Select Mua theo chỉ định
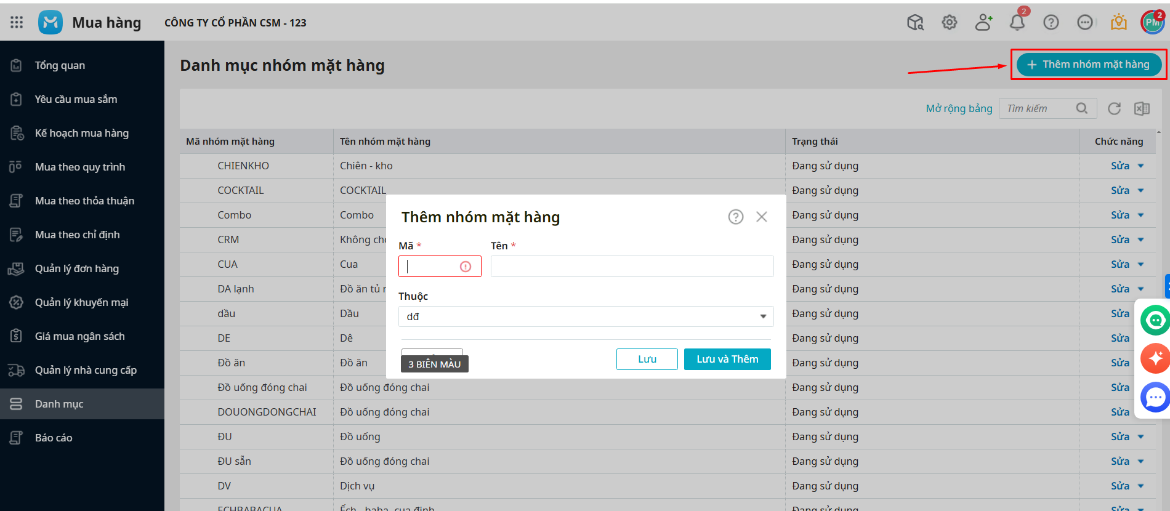1170x511 pixels. [x=82, y=235]
